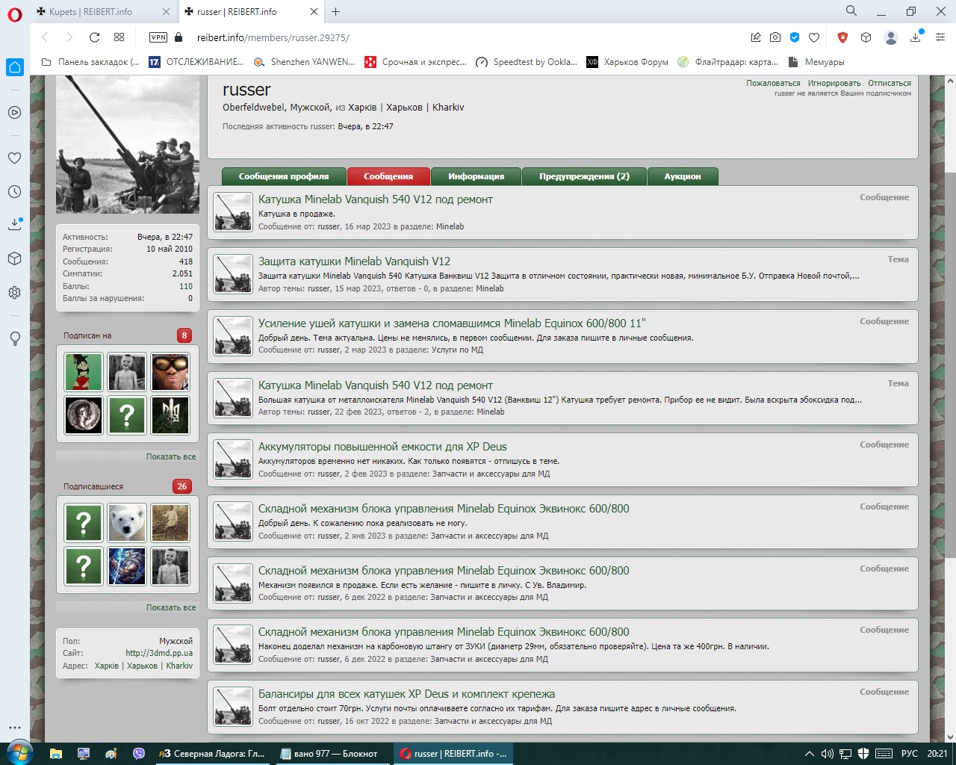Open the search tabs magnifier icon
The width and height of the screenshot is (956, 765).
point(851,11)
